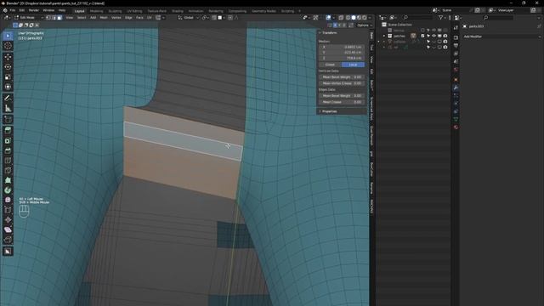Open the Window menu
The height and width of the screenshot is (306, 544).
[48, 10]
